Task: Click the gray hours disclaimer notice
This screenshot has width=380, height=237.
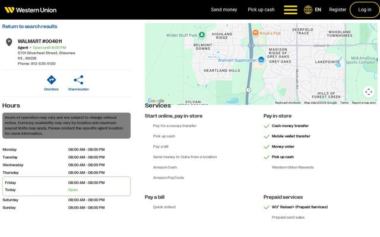Action: tap(66, 126)
